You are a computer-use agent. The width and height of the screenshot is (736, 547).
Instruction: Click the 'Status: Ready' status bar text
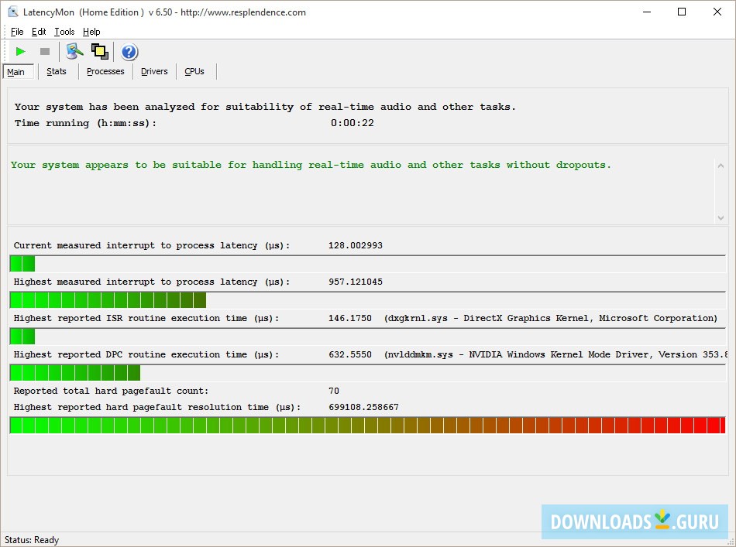tap(32, 540)
